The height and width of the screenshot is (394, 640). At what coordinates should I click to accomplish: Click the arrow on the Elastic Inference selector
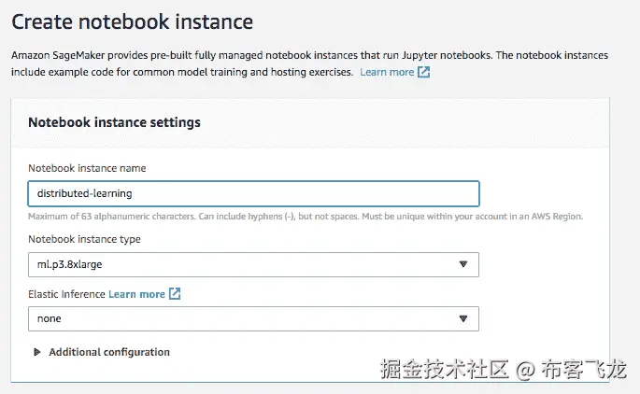[463, 318]
